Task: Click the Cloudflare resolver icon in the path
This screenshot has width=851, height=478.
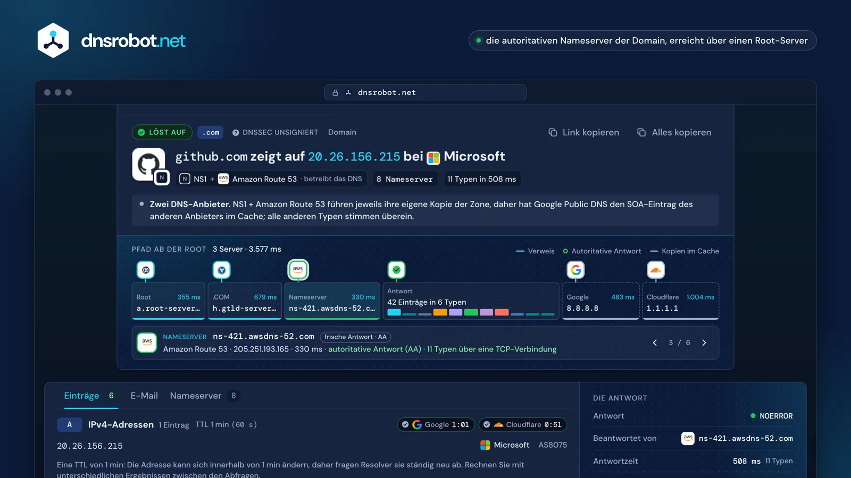Action: pos(656,270)
